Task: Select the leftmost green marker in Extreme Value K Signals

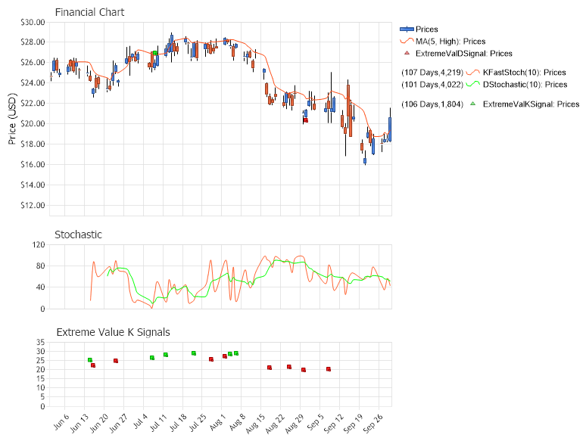Action: coord(90,360)
